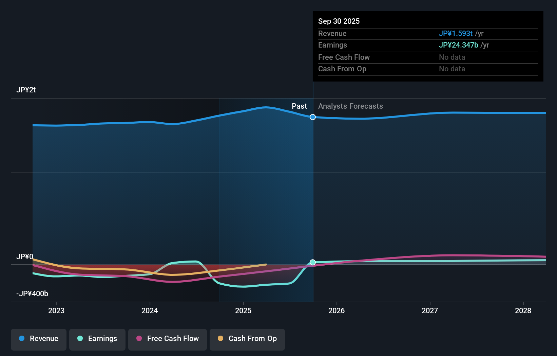
Task: Open the Analysts Forecasts section
Action: tap(350, 106)
